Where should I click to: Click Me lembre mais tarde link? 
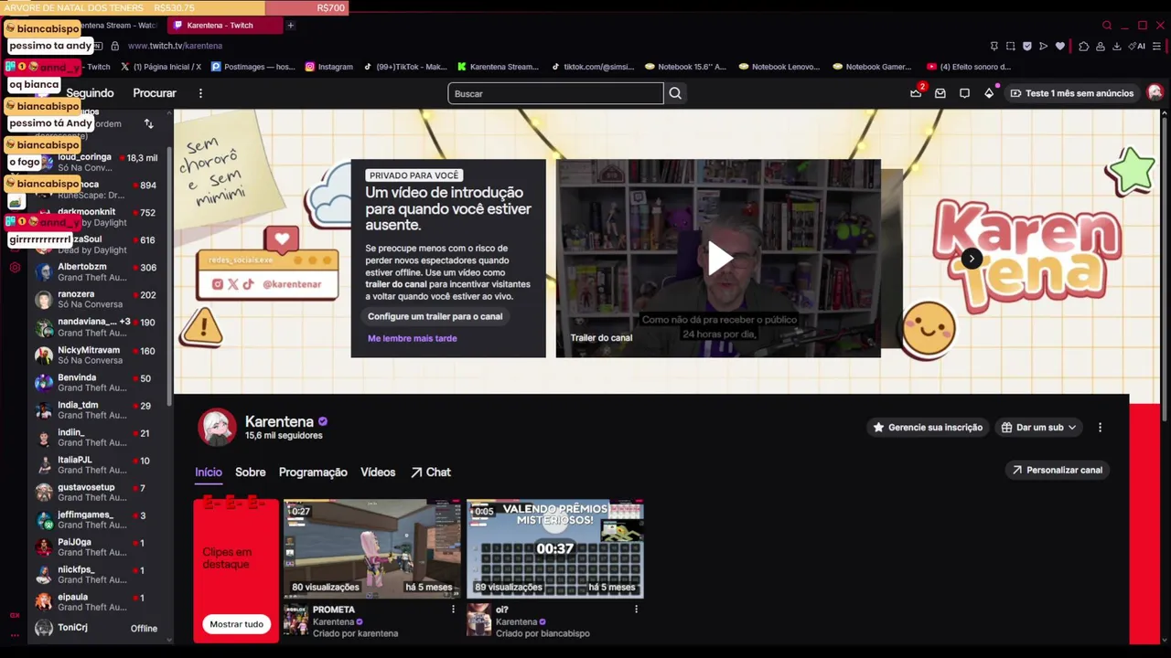412,338
